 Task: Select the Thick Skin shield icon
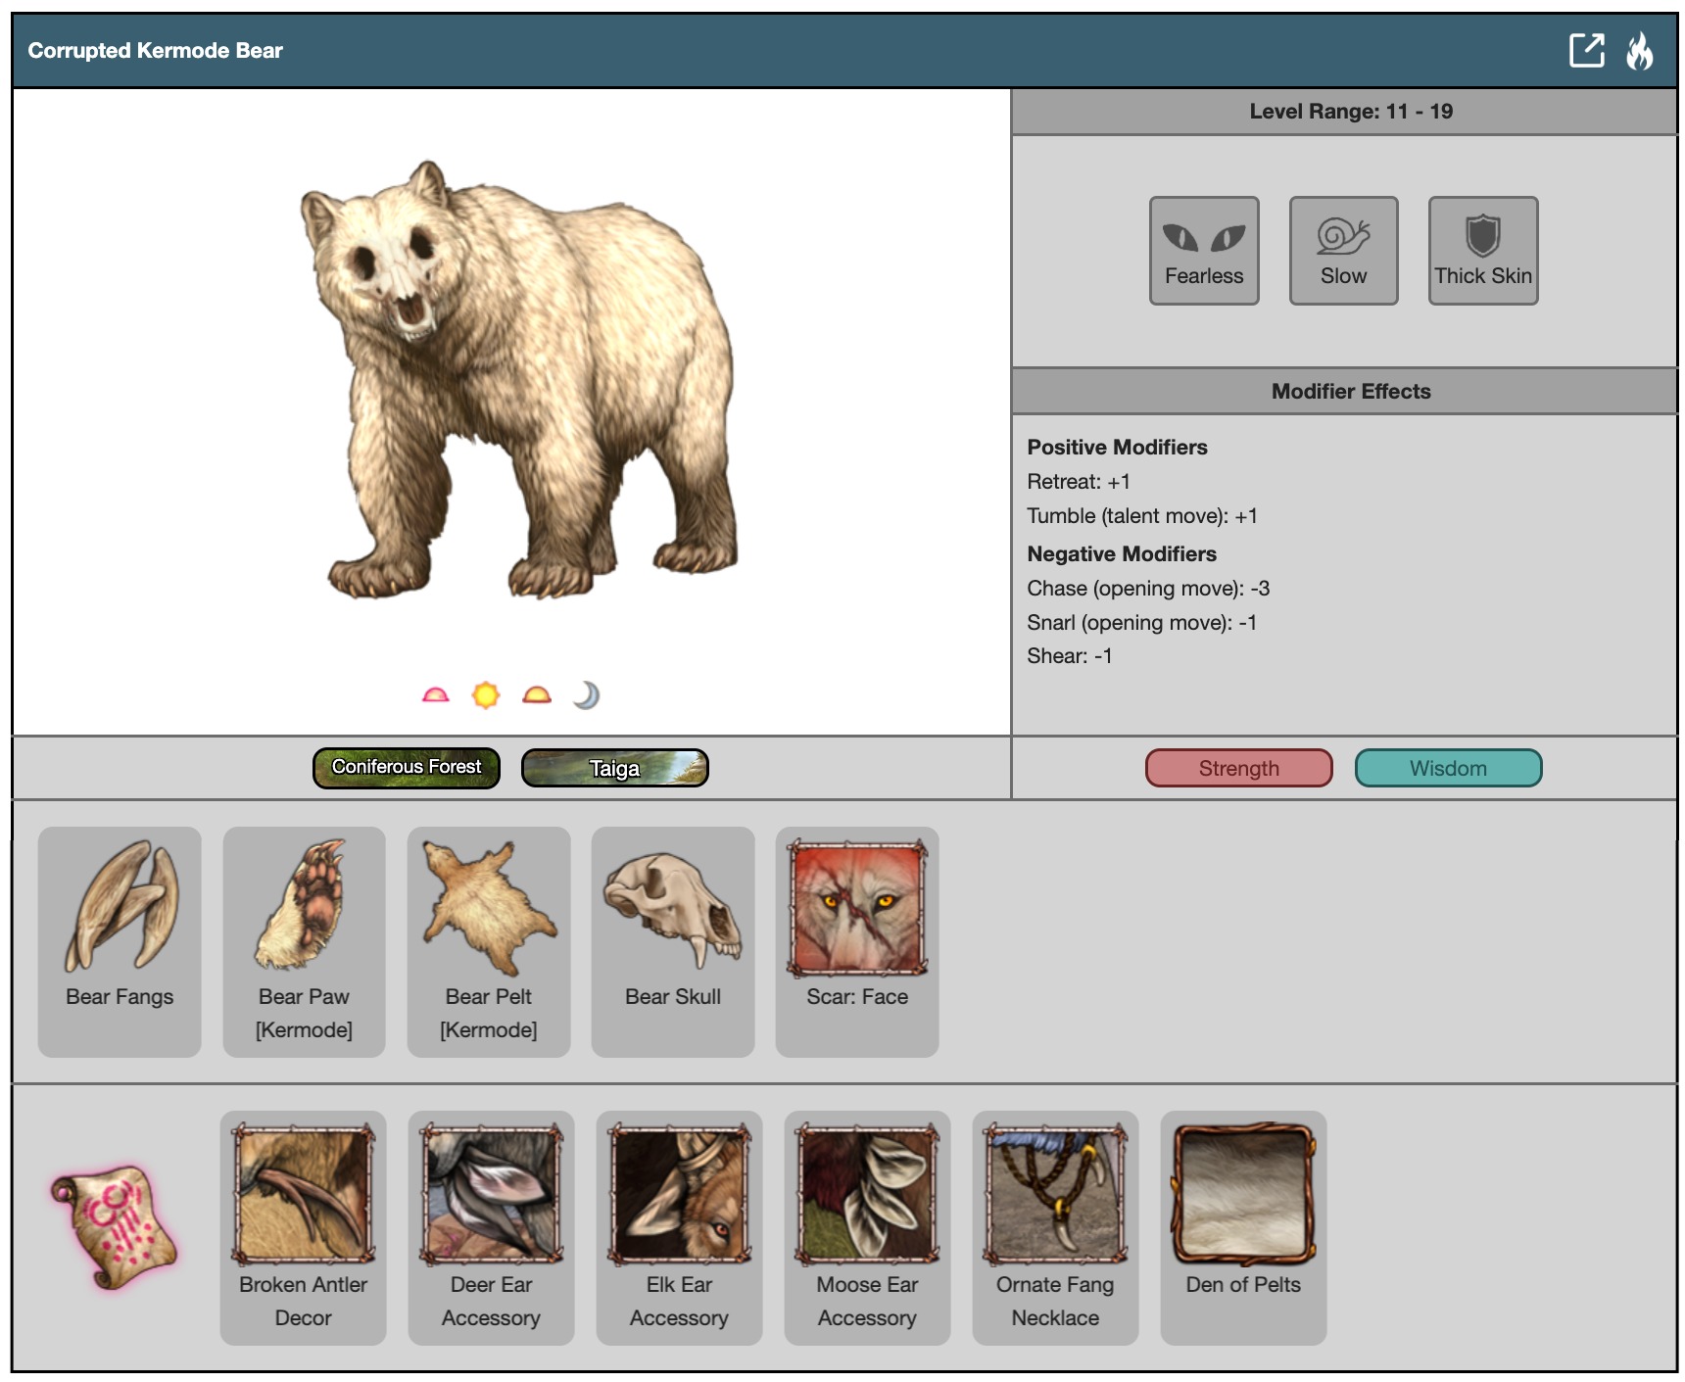[1482, 251]
